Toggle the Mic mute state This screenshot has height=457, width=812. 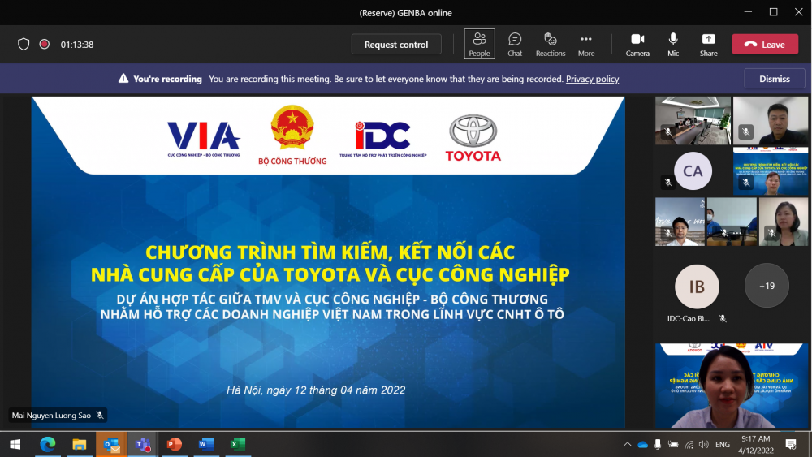tap(673, 44)
